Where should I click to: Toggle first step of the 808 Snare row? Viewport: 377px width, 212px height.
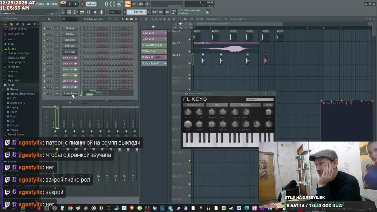[85, 46]
